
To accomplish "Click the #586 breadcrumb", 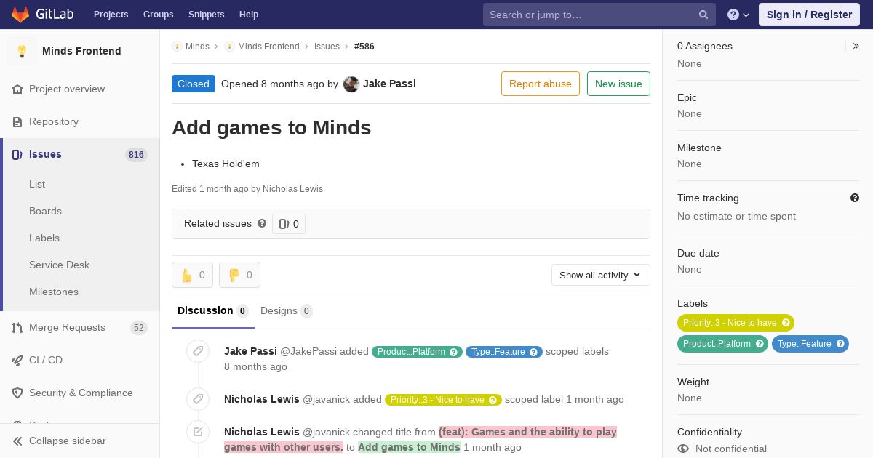I will (x=364, y=46).
